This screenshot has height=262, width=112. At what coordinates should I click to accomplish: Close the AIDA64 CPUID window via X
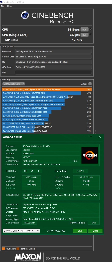click(100, 137)
